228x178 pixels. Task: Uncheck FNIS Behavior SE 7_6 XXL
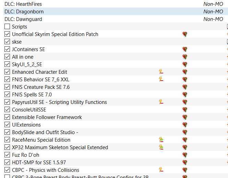[7, 80]
